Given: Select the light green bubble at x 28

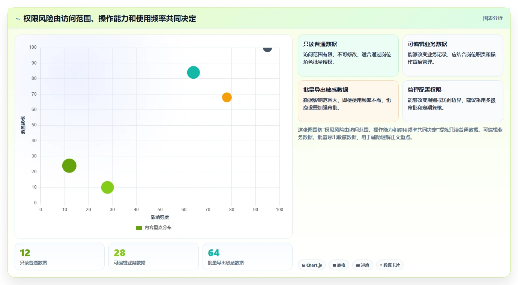Looking at the screenshot, I should coord(108,187).
